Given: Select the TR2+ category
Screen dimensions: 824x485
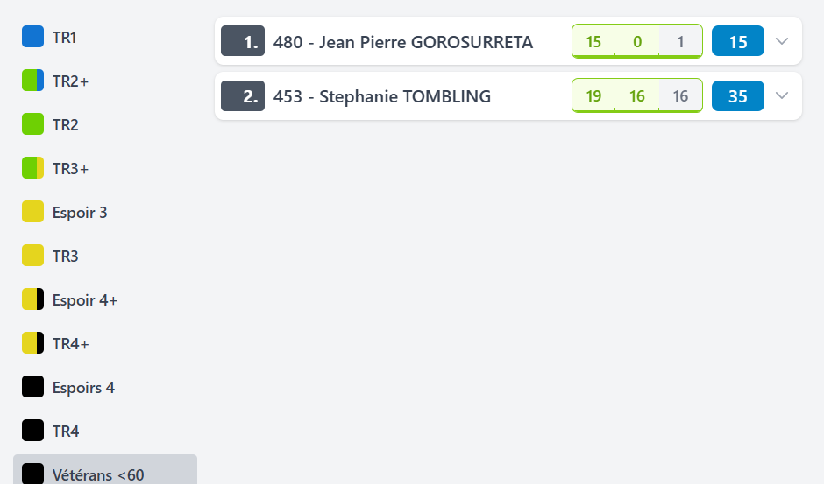Looking at the screenshot, I should tap(70, 81).
